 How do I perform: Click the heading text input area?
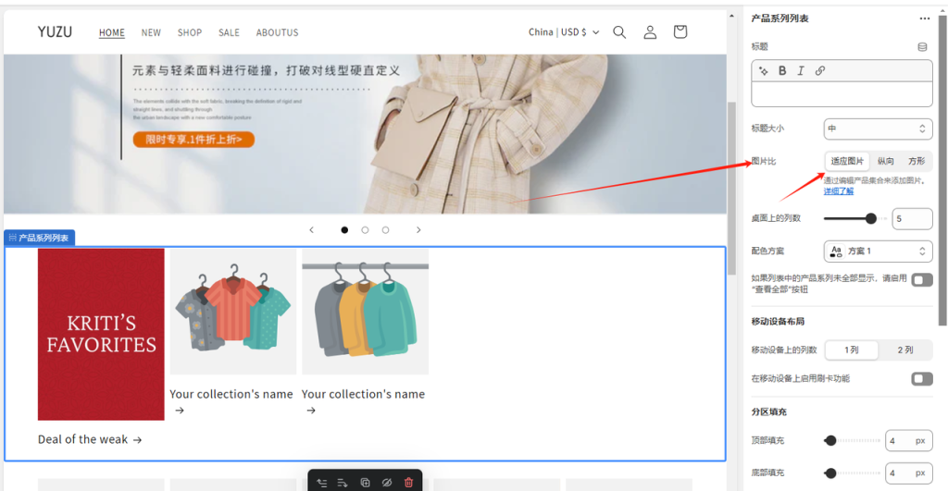pyautogui.click(x=842, y=95)
